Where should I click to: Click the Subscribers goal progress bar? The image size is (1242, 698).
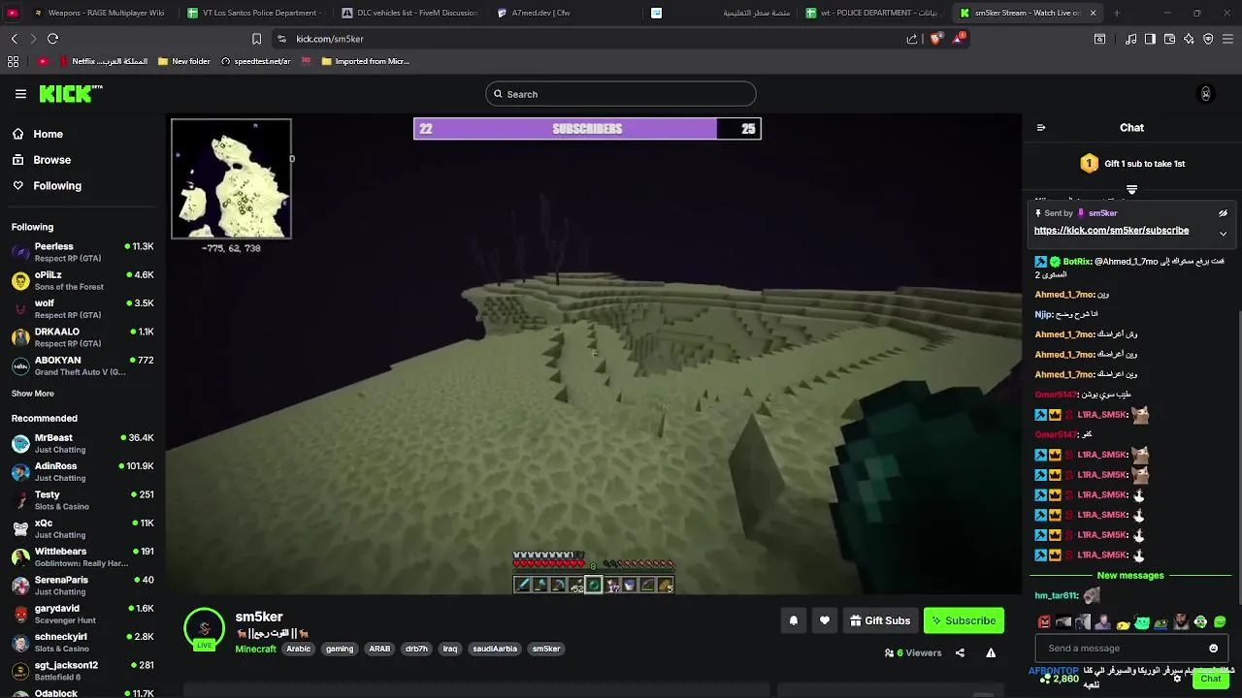pos(587,129)
